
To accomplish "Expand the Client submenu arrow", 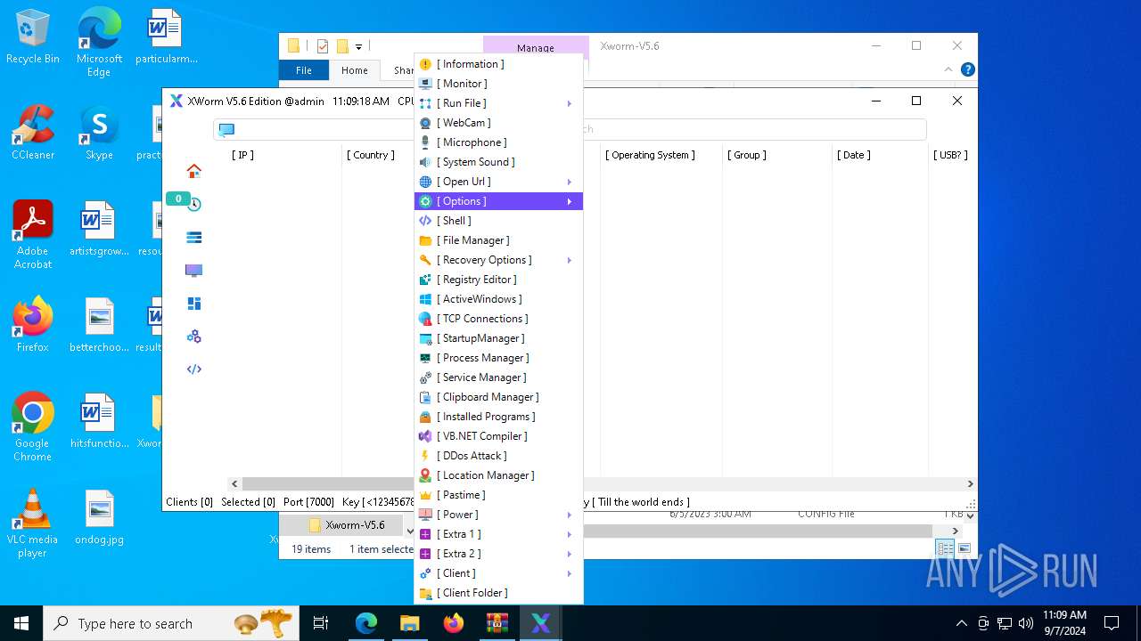I will 569,573.
